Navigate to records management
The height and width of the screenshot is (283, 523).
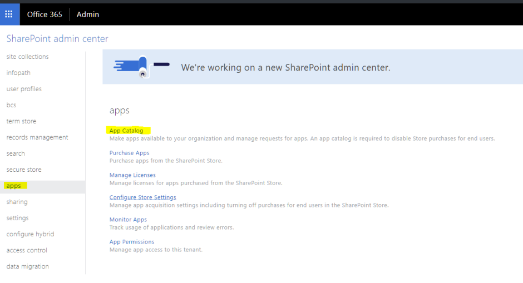point(37,137)
